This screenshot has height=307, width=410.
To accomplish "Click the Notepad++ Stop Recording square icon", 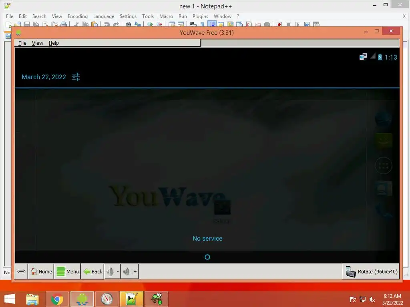I will click(x=288, y=24).
